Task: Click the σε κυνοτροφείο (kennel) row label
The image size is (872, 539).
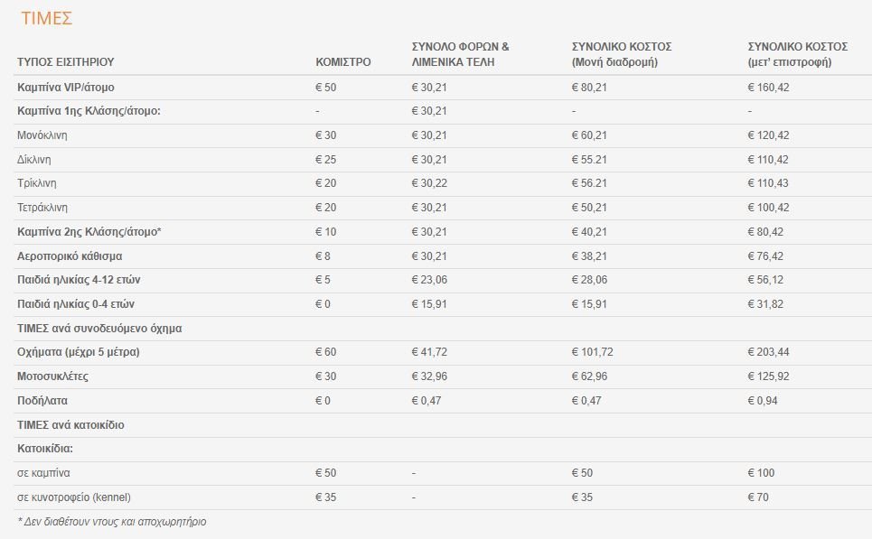Action: click(74, 497)
